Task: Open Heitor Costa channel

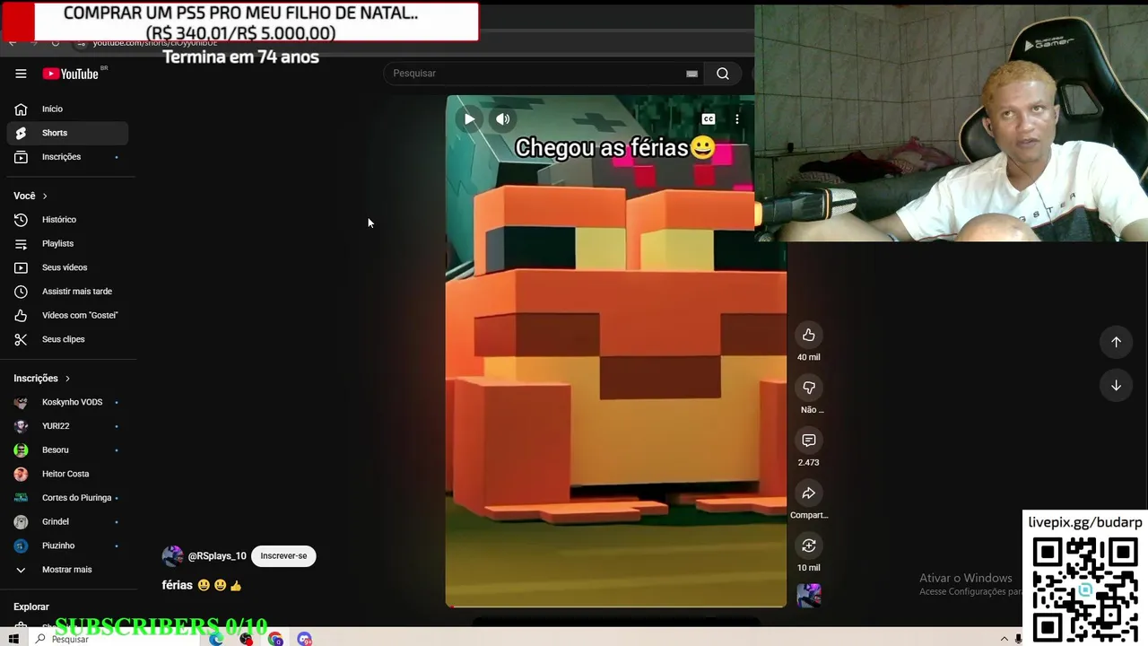Action: tap(68, 474)
